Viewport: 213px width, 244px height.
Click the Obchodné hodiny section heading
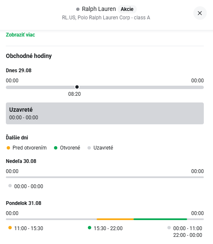29,56
